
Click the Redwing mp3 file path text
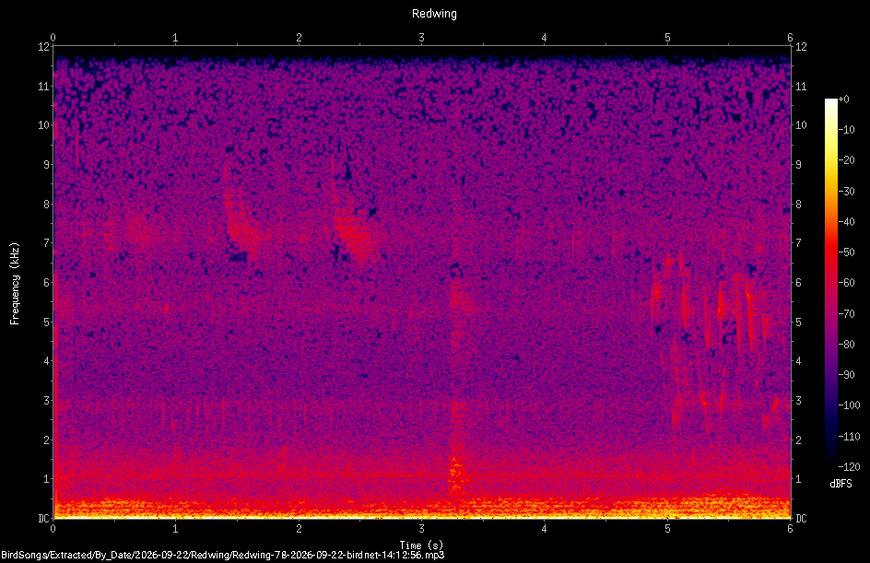222,555
